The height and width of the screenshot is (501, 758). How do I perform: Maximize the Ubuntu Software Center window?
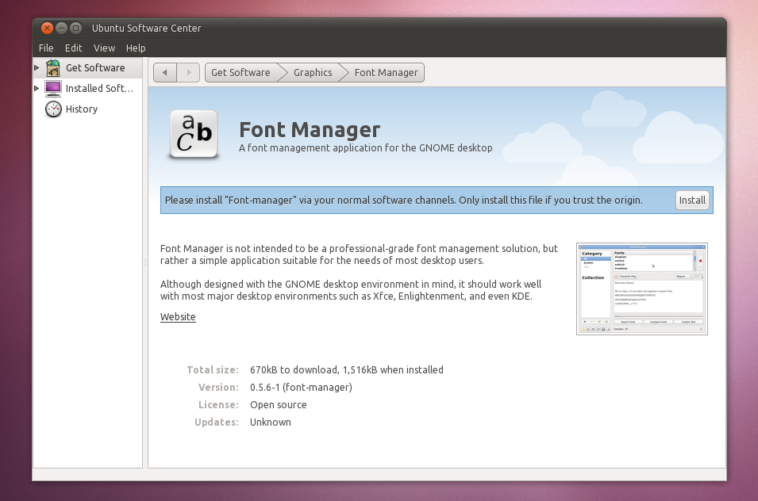click(x=76, y=28)
